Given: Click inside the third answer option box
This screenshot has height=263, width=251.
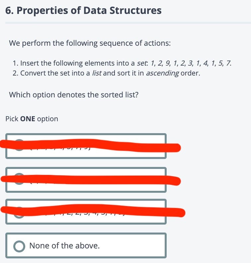Looking at the screenshot, I should 86,212.
